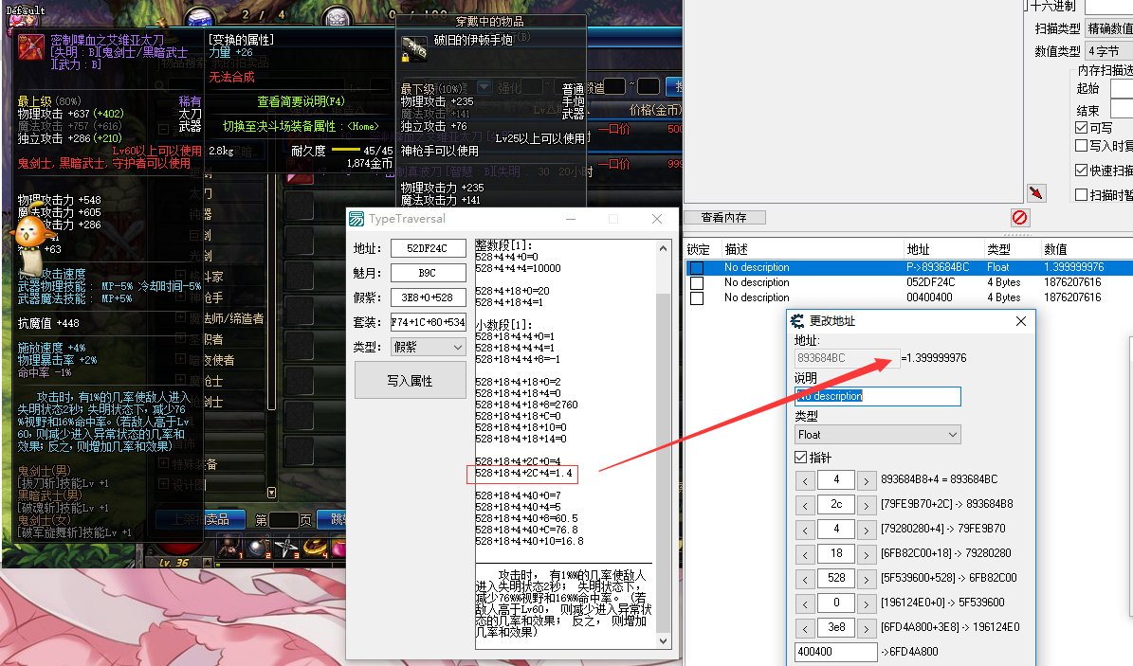Image resolution: width=1133 pixels, height=666 pixels.
Task: Click the 上架拍卖品 button in the auction window
Action: pyautogui.click(x=200, y=519)
